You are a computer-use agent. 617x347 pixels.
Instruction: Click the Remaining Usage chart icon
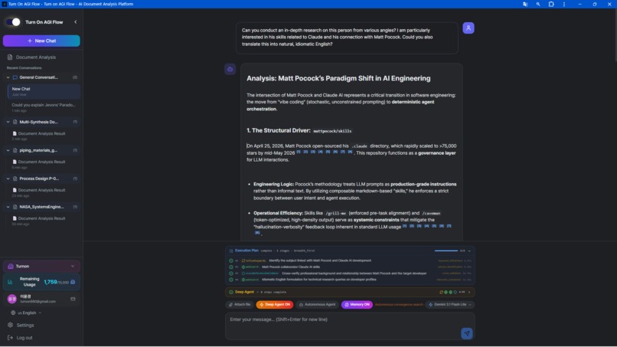(x=10, y=282)
